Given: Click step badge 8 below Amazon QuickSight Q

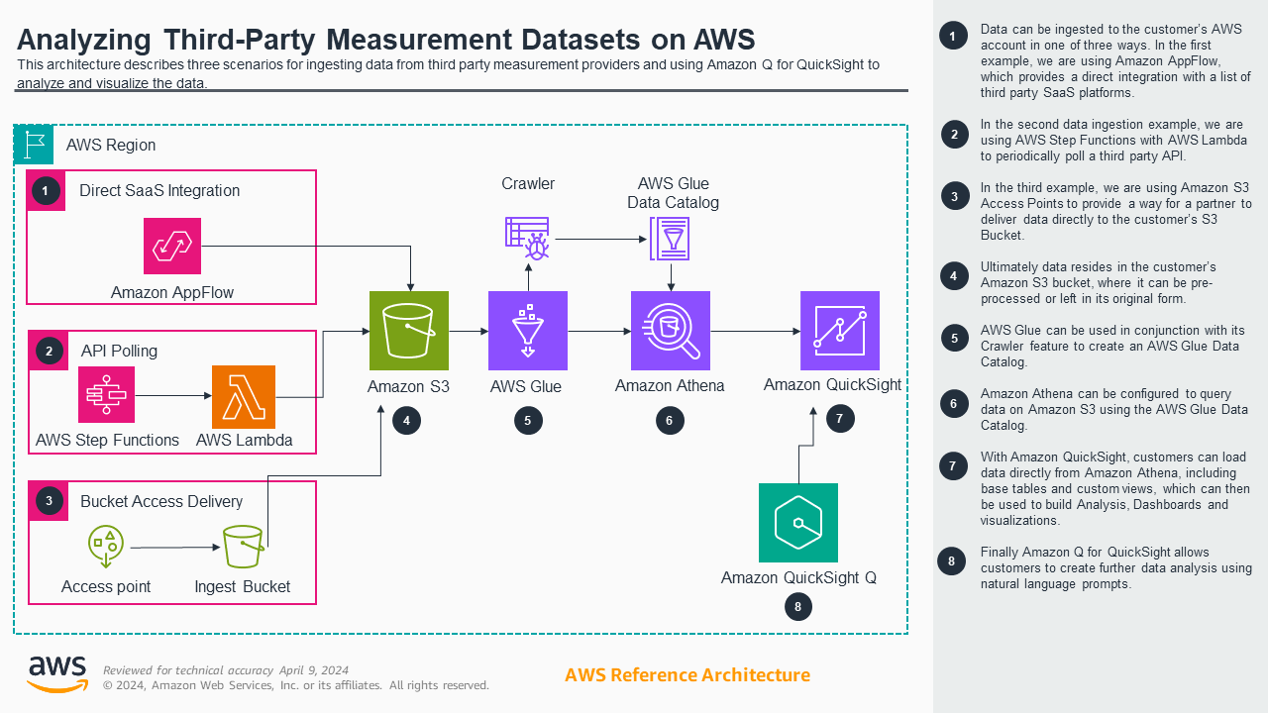Looking at the screenshot, I should coord(798,607).
